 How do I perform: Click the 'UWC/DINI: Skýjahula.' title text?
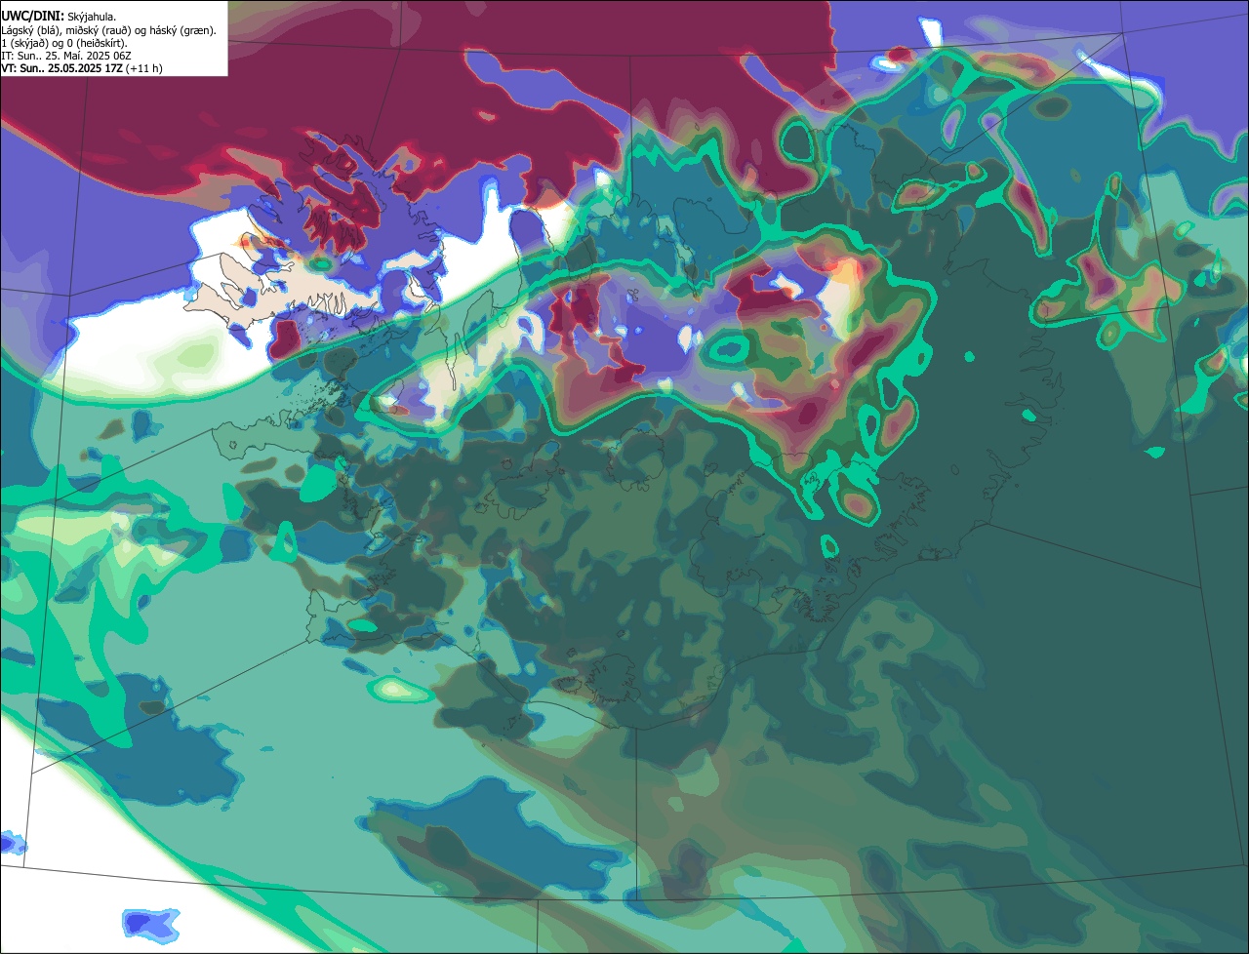pyautogui.click(x=59, y=17)
